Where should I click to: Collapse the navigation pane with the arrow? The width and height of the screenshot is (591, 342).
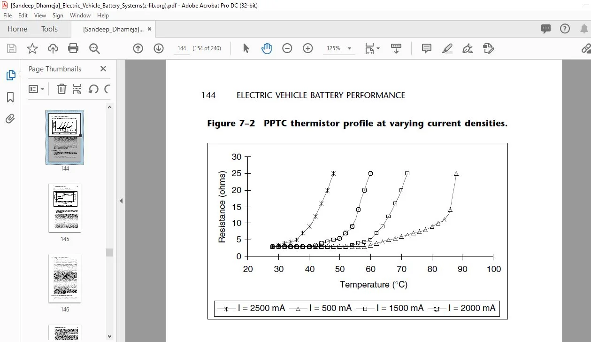point(121,201)
